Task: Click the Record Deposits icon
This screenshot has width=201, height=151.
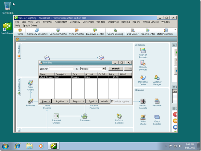Action: coord(143,104)
